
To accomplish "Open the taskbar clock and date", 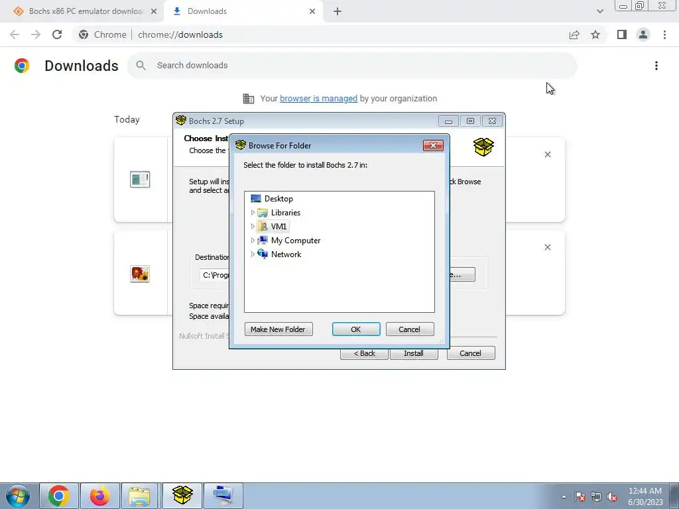I will [645, 496].
